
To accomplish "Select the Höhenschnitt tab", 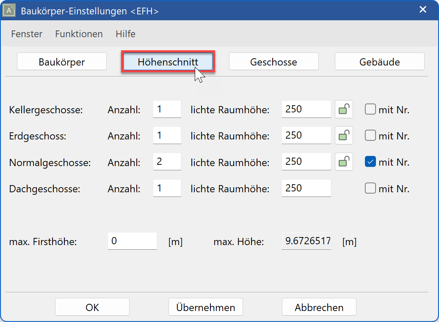I will [168, 61].
